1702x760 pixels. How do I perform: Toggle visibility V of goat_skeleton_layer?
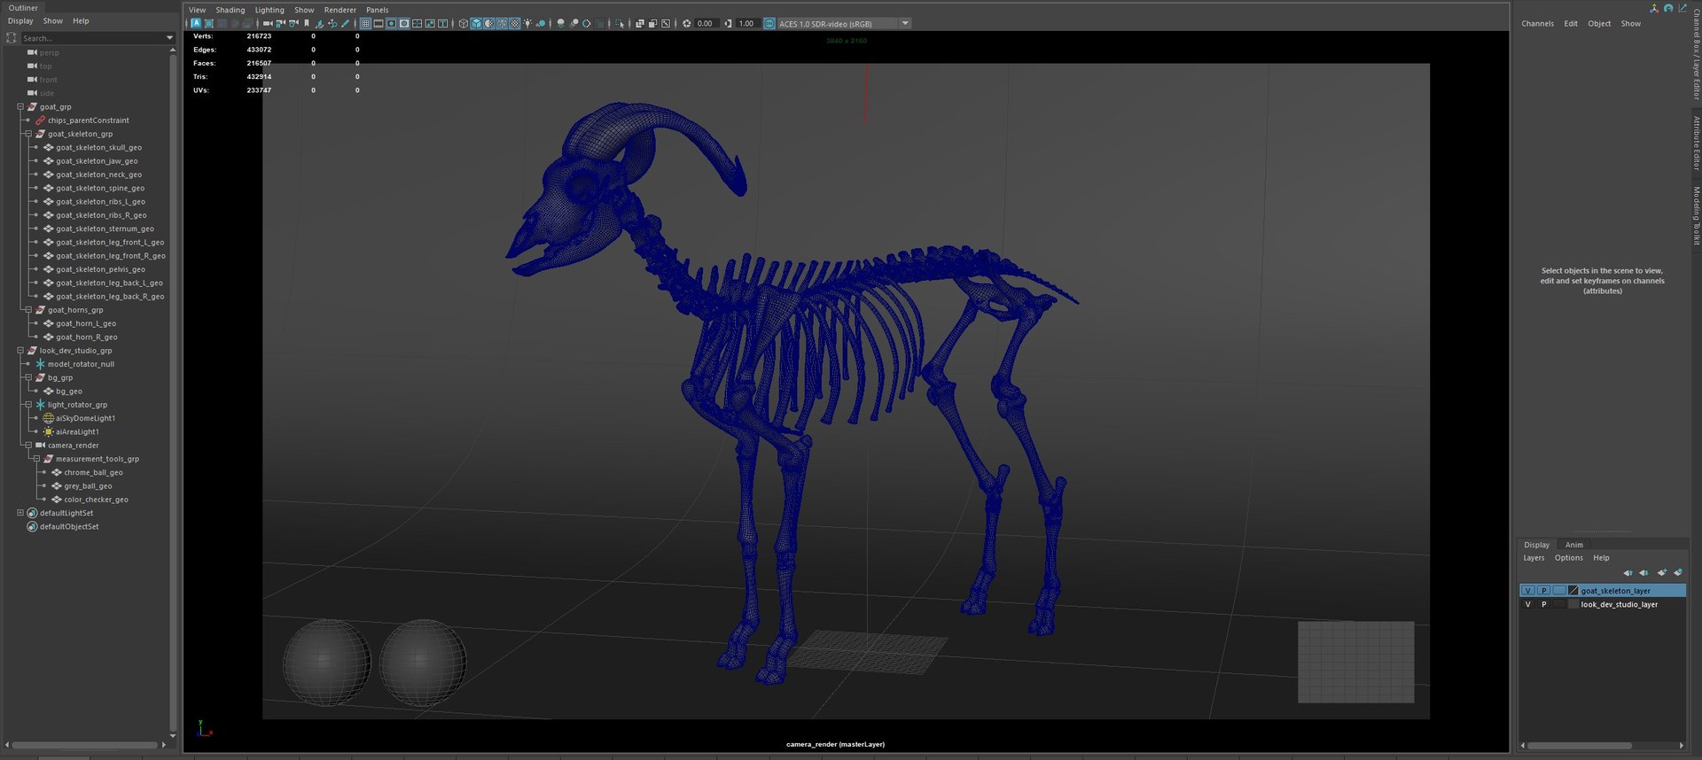click(x=1527, y=591)
